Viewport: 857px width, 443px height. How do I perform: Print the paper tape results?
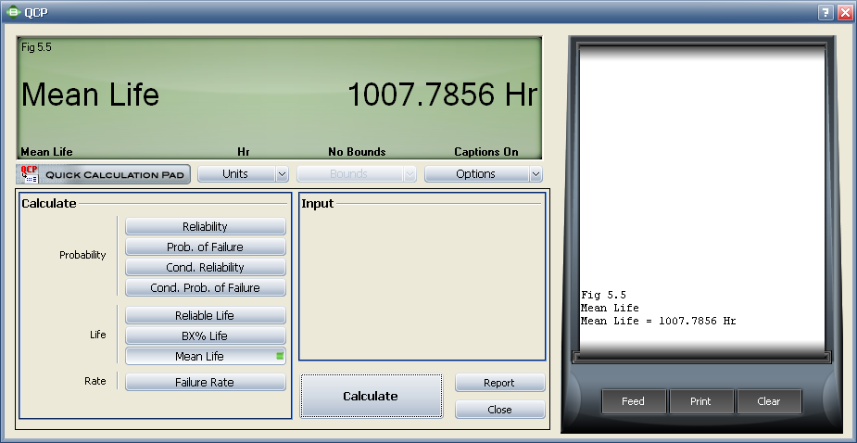point(700,401)
